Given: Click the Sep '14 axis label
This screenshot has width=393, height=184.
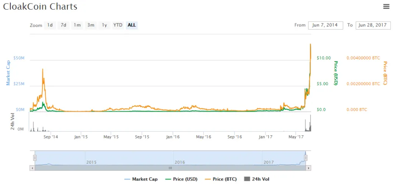Looking at the screenshot, I should [50, 137].
